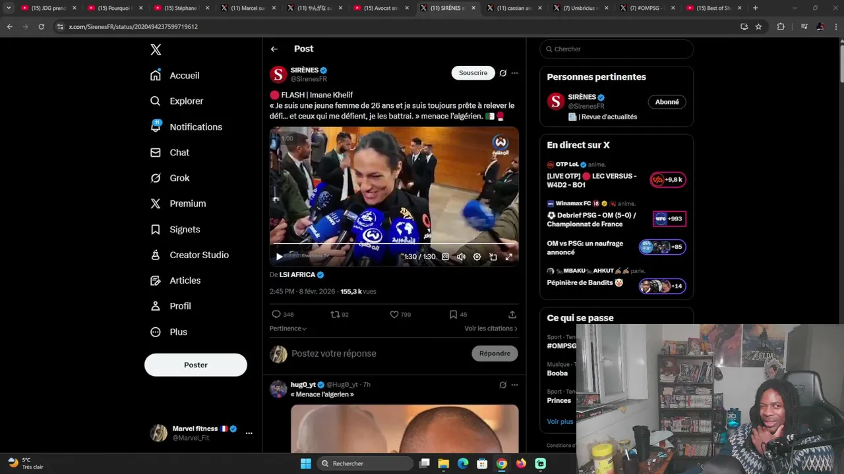Mute the video volume
The width and height of the screenshot is (844, 474).
[461, 257]
